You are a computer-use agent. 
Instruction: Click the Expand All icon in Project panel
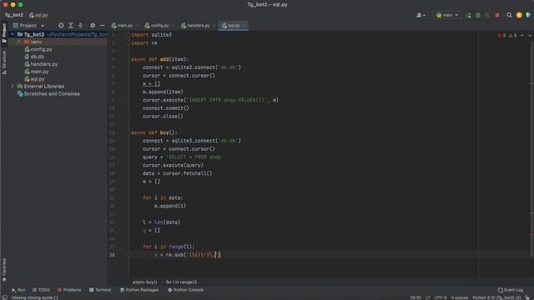[71, 26]
